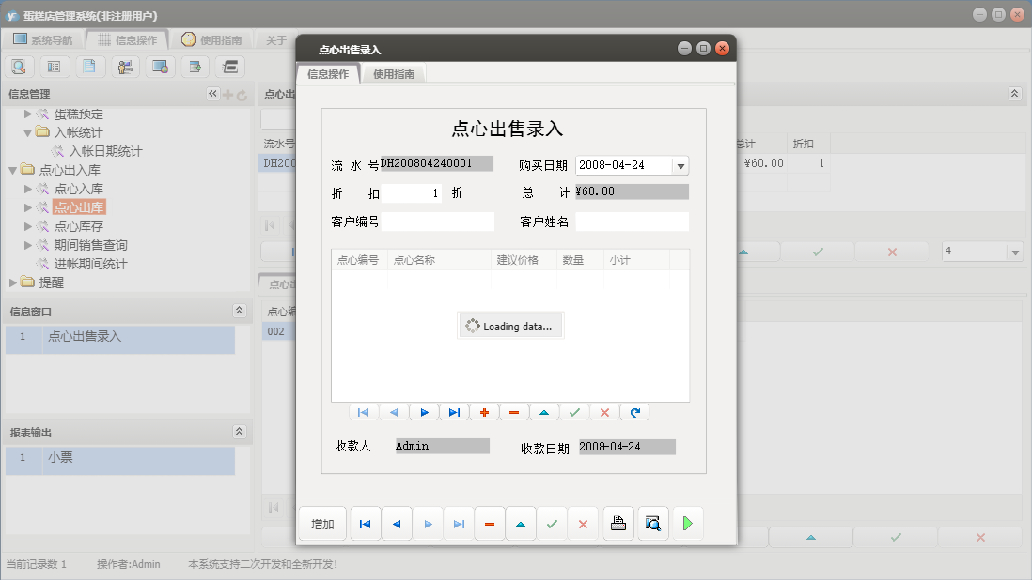Add a new row with the plus icon

tap(484, 412)
